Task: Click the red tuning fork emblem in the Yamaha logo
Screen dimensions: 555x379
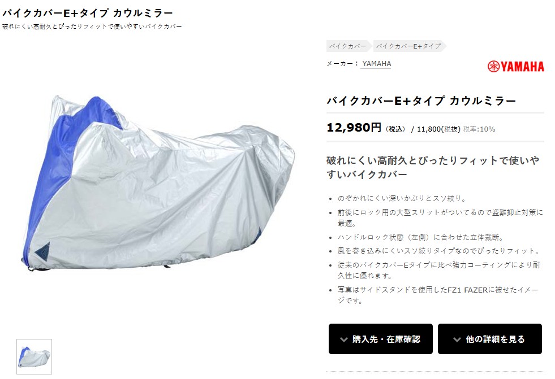Action: tap(493, 67)
